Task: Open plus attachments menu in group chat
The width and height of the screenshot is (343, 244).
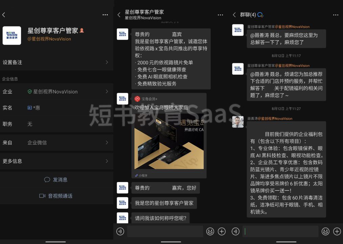Action: (337, 231)
